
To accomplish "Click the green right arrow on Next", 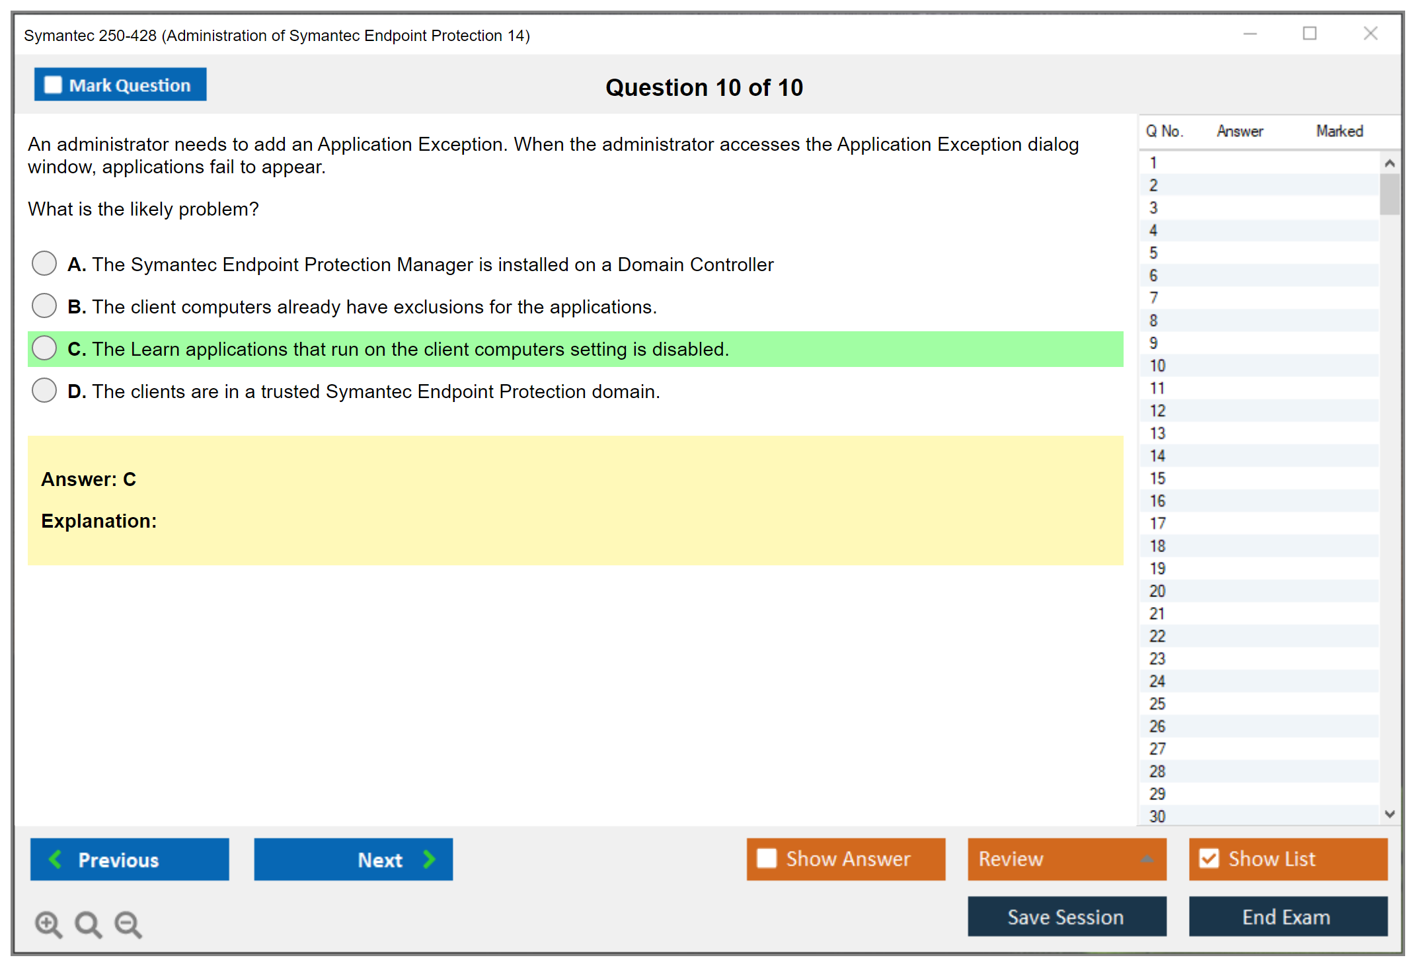I will [x=429, y=859].
